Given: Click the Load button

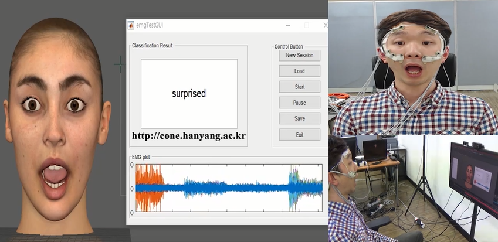Looking at the screenshot, I should [x=299, y=71].
